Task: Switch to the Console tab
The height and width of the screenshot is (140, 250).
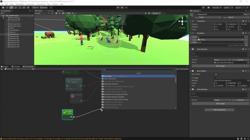Action: [x=16, y=66]
